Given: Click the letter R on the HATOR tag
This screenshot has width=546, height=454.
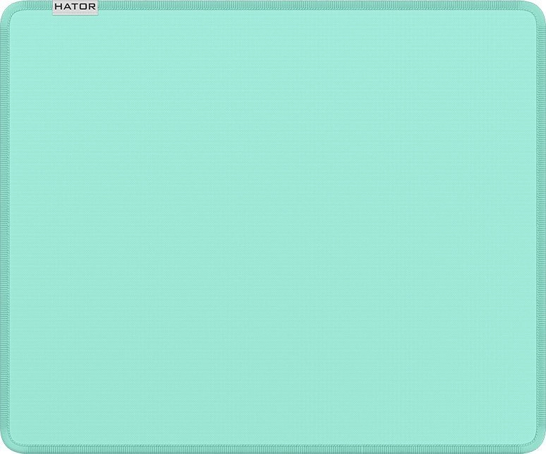Looking at the screenshot, I should [x=92, y=6].
